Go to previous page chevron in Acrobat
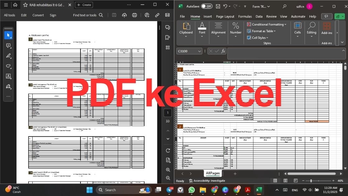The height and width of the screenshot is (196, 348). click(168, 130)
